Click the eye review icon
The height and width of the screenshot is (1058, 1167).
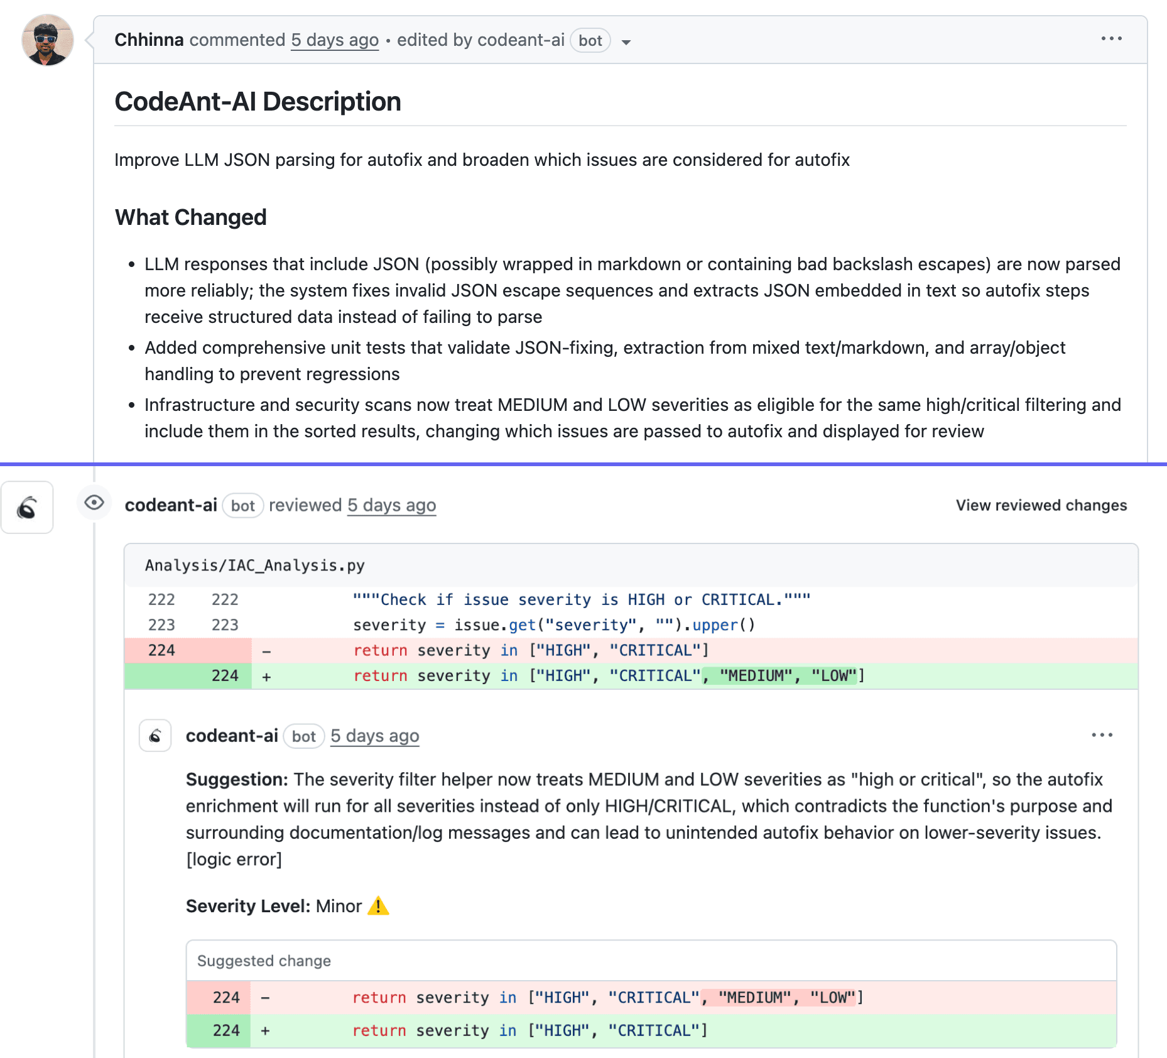pos(94,503)
